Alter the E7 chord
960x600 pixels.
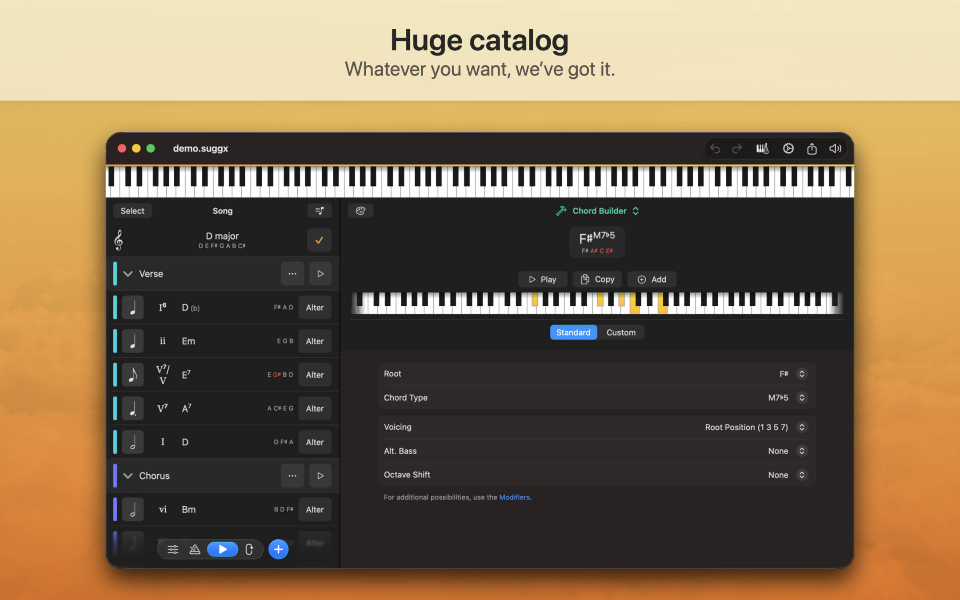pos(315,375)
